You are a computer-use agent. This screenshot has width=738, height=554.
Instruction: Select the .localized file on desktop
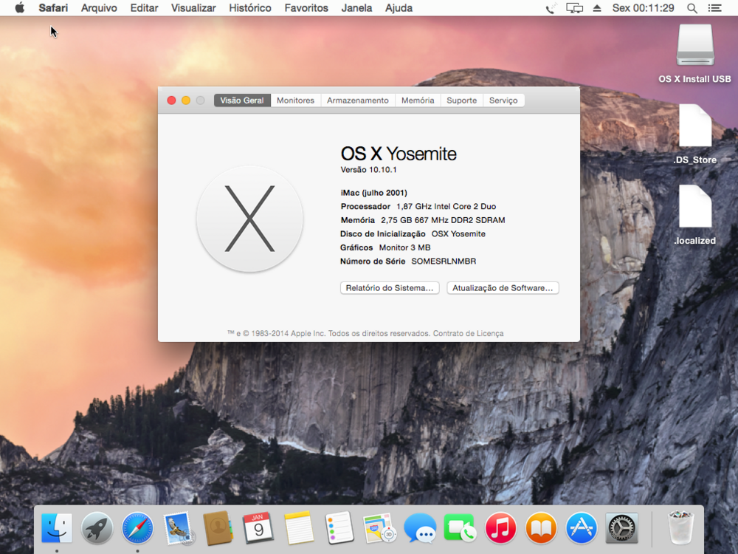[695, 206]
